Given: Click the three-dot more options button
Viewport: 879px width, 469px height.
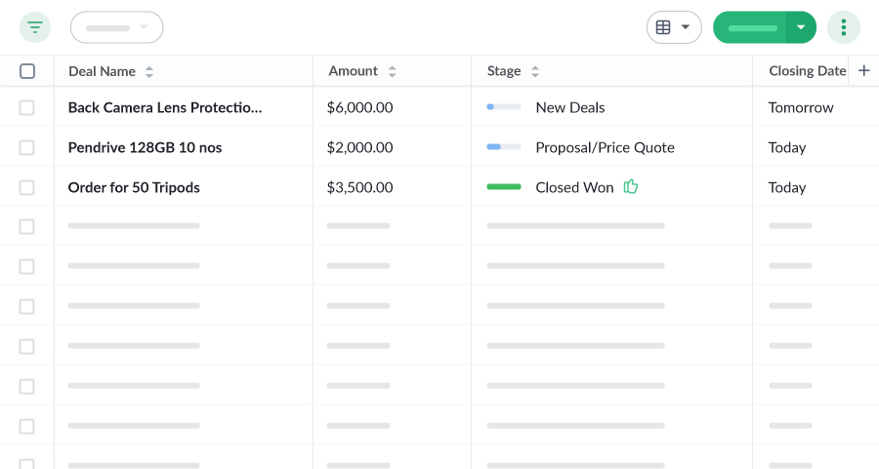Looking at the screenshot, I should tap(843, 27).
